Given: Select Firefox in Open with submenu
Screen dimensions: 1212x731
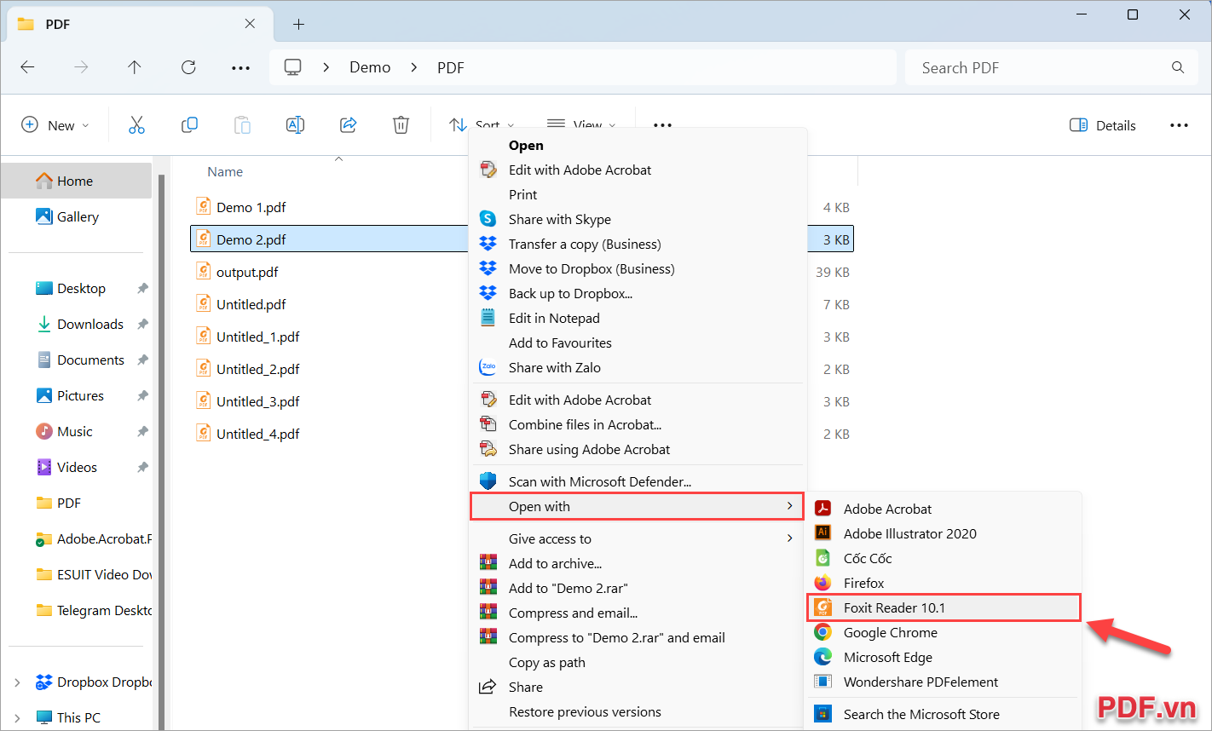Looking at the screenshot, I should 944,583.
